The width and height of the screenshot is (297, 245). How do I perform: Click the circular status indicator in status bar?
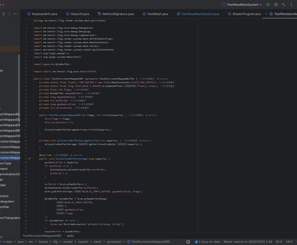click(188, 242)
